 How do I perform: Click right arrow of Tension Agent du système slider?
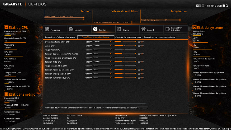click(135, 70)
